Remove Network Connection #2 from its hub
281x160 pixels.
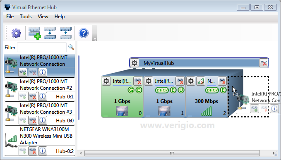click(x=33, y=96)
